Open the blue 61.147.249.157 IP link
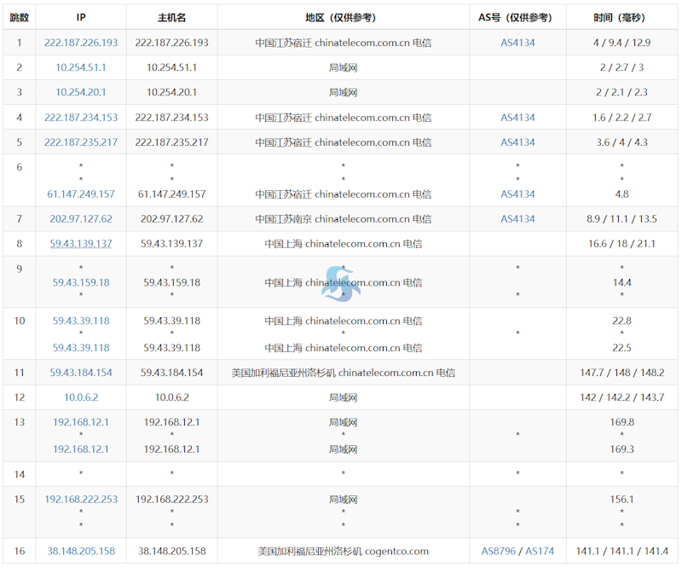Image resolution: width=682 pixels, height=567 pixels. coord(81,194)
